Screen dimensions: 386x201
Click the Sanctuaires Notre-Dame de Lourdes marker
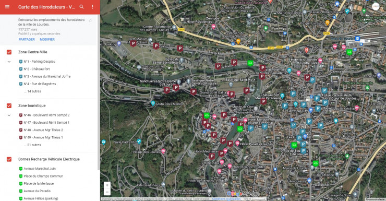click(179, 81)
